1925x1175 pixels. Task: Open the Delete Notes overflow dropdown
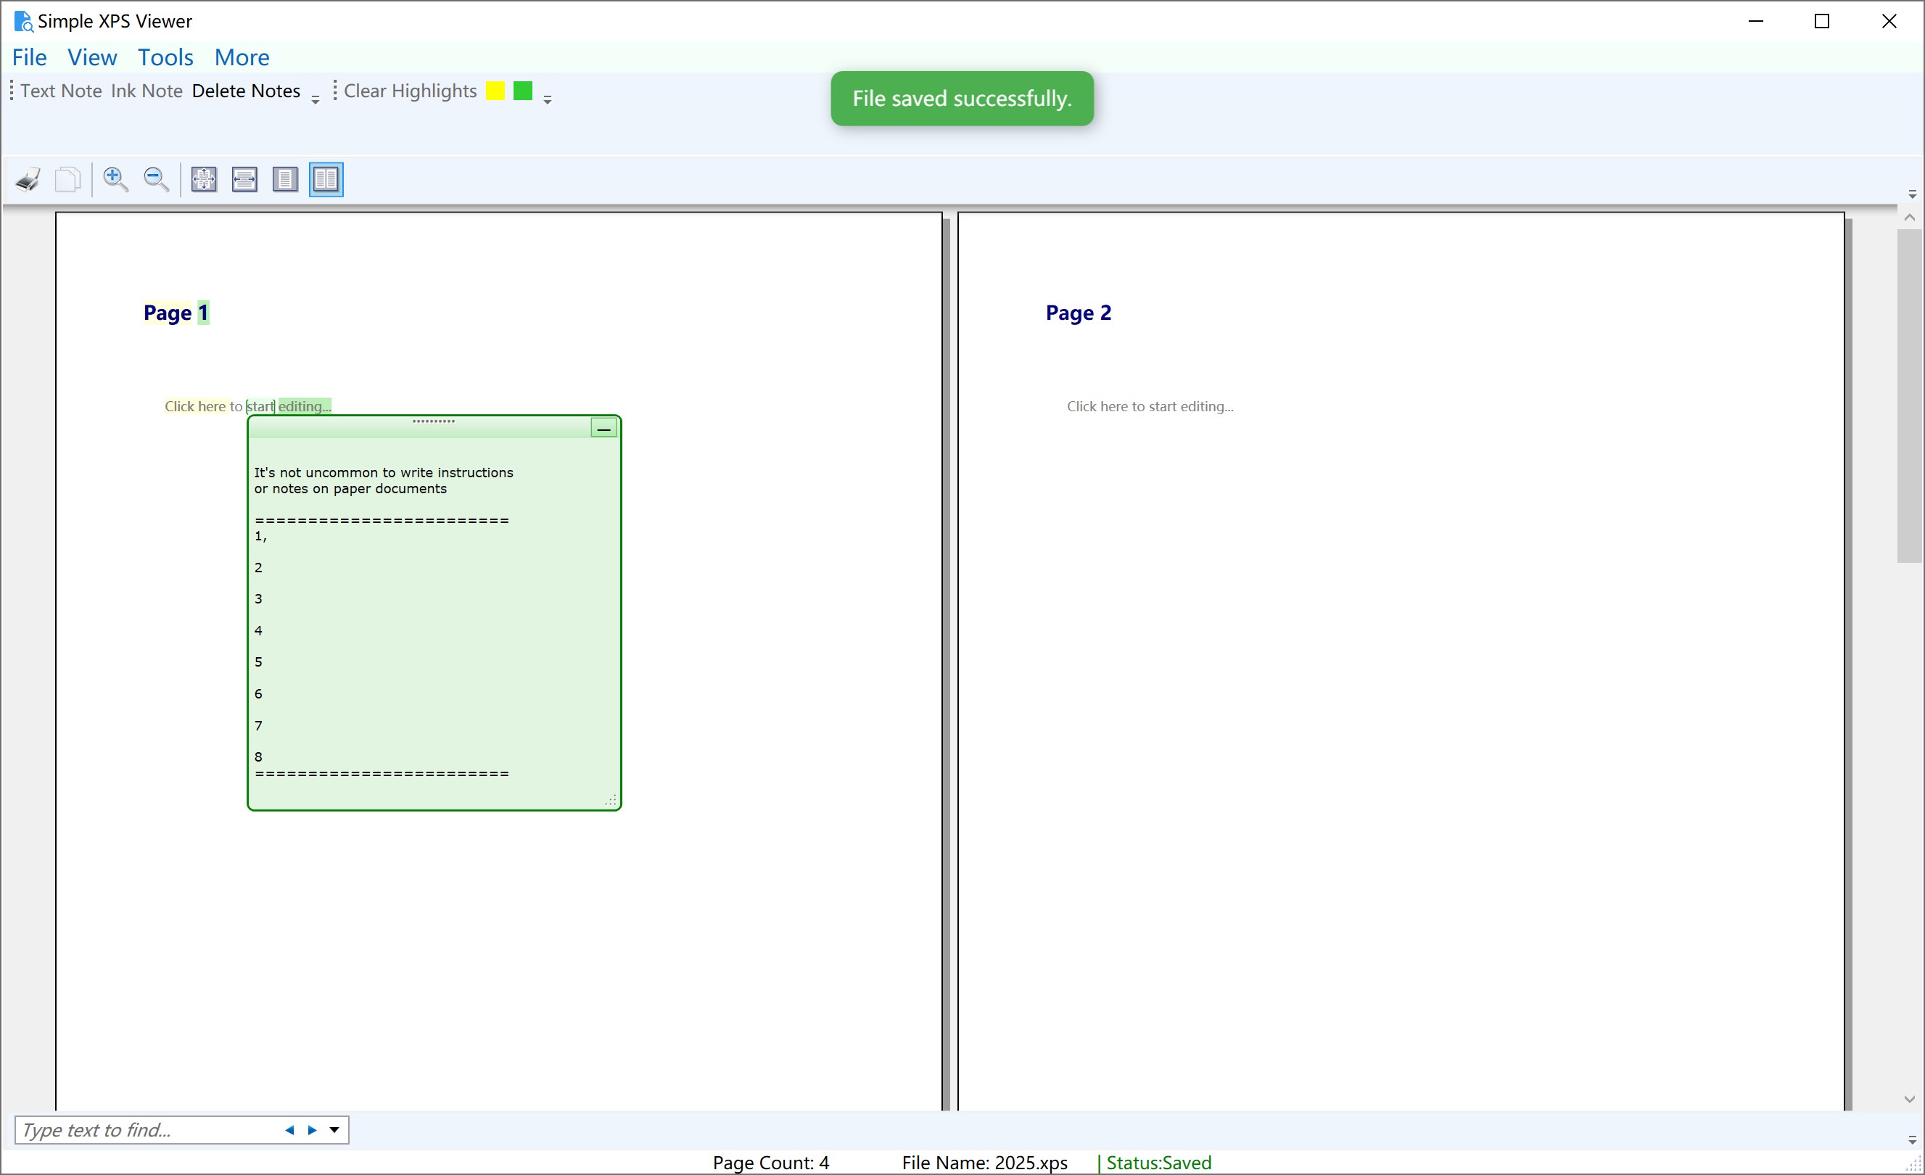coord(315,97)
